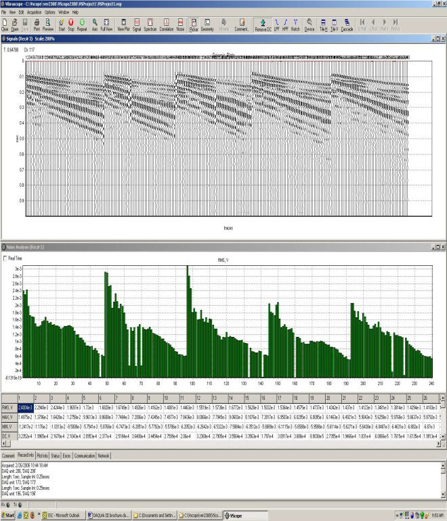The image size is (447, 521).
Task: Activate the Picker tool
Action: coord(194,25)
